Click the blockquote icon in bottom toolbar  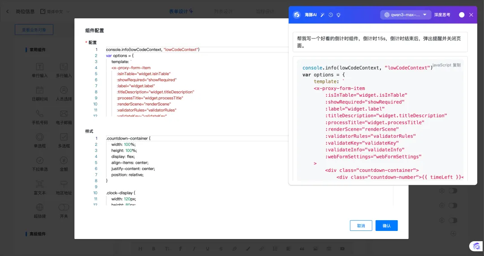click(302, 248)
